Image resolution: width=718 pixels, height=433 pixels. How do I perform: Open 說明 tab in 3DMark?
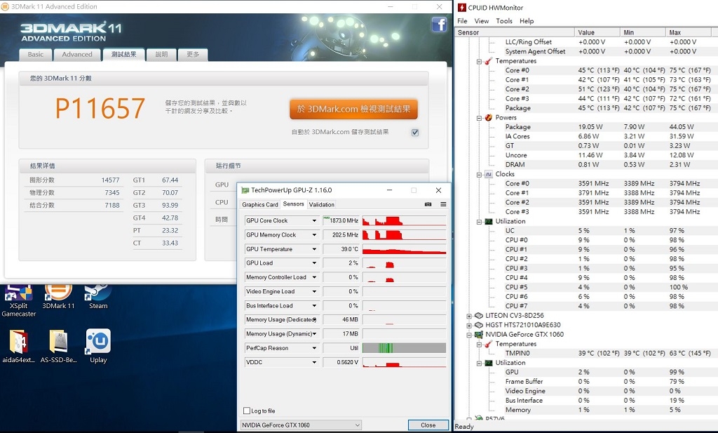[161, 55]
